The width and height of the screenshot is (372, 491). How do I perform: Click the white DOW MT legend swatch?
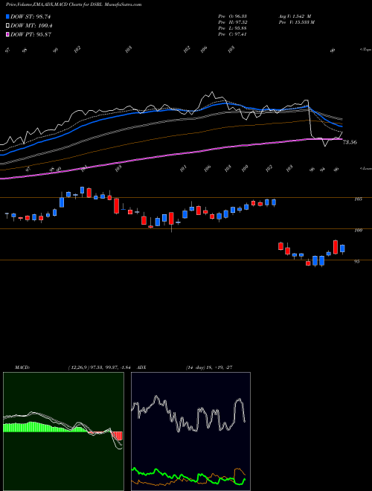point(8,26)
